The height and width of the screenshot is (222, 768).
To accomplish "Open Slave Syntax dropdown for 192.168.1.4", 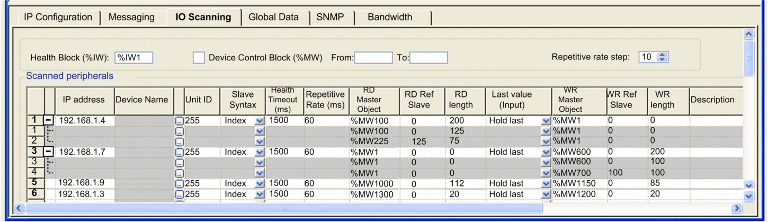I will [x=259, y=121].
